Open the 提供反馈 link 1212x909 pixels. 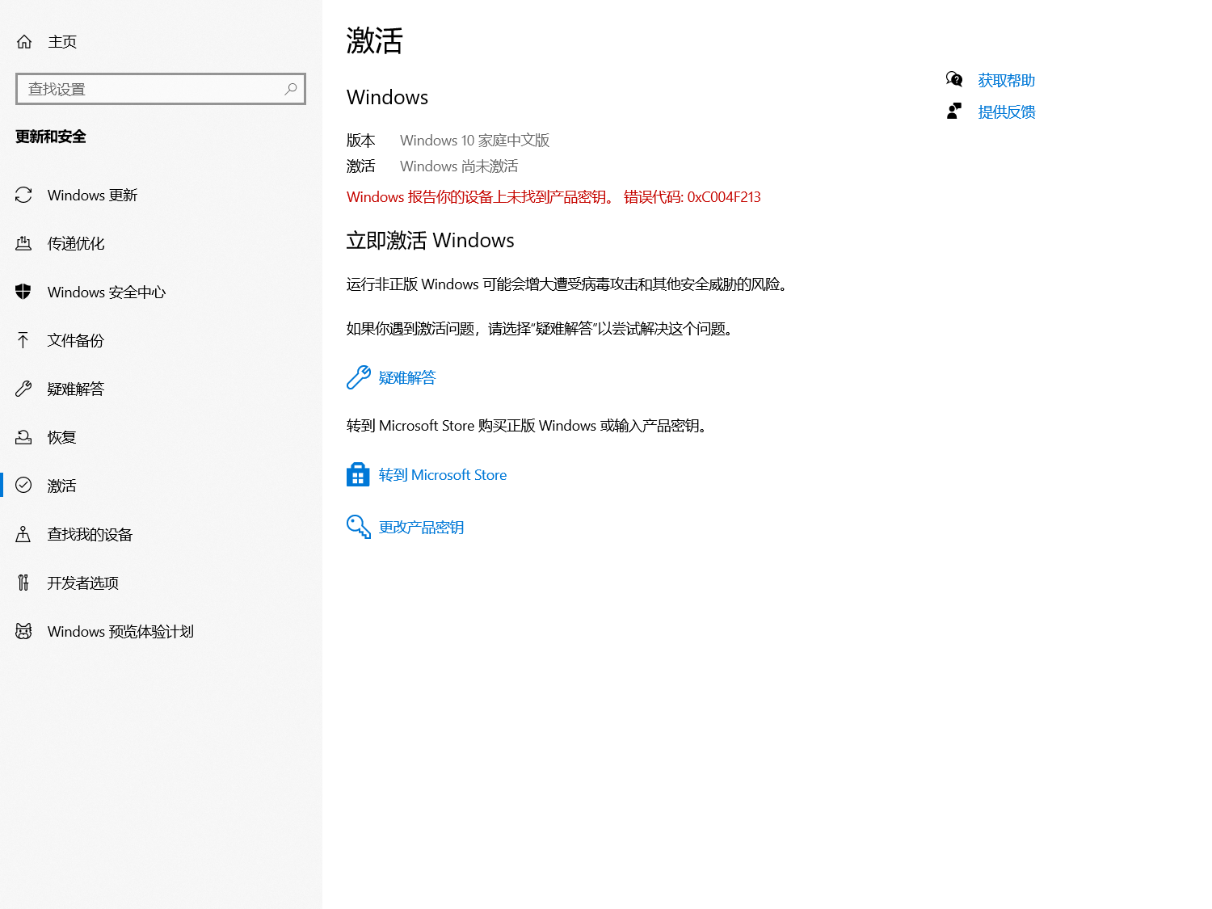1007,112
